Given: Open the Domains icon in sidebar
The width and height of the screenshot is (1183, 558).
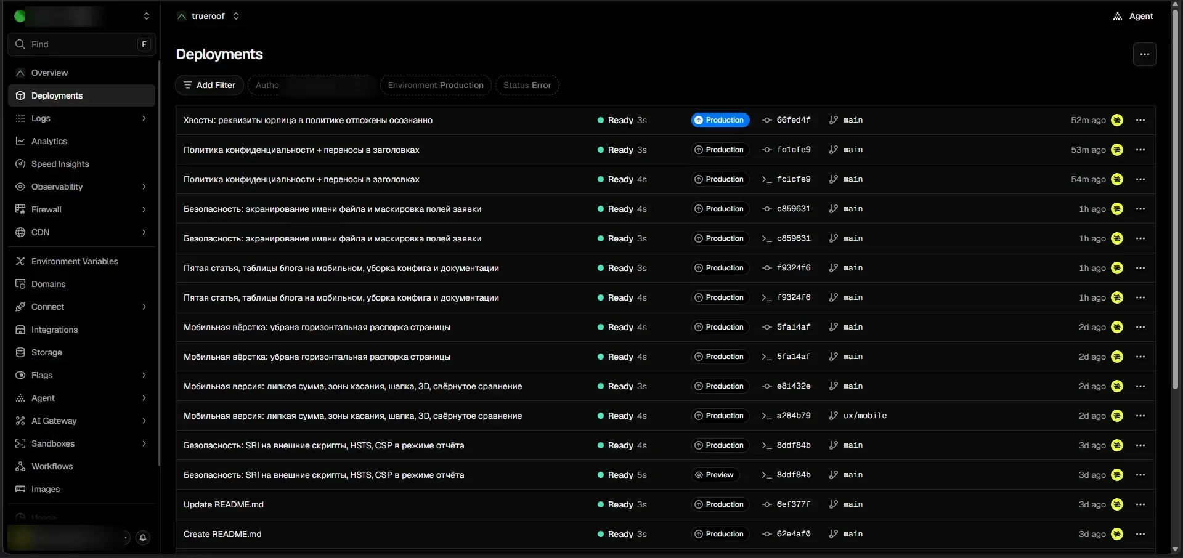Looking at the screenshot, I should (20, 284).
